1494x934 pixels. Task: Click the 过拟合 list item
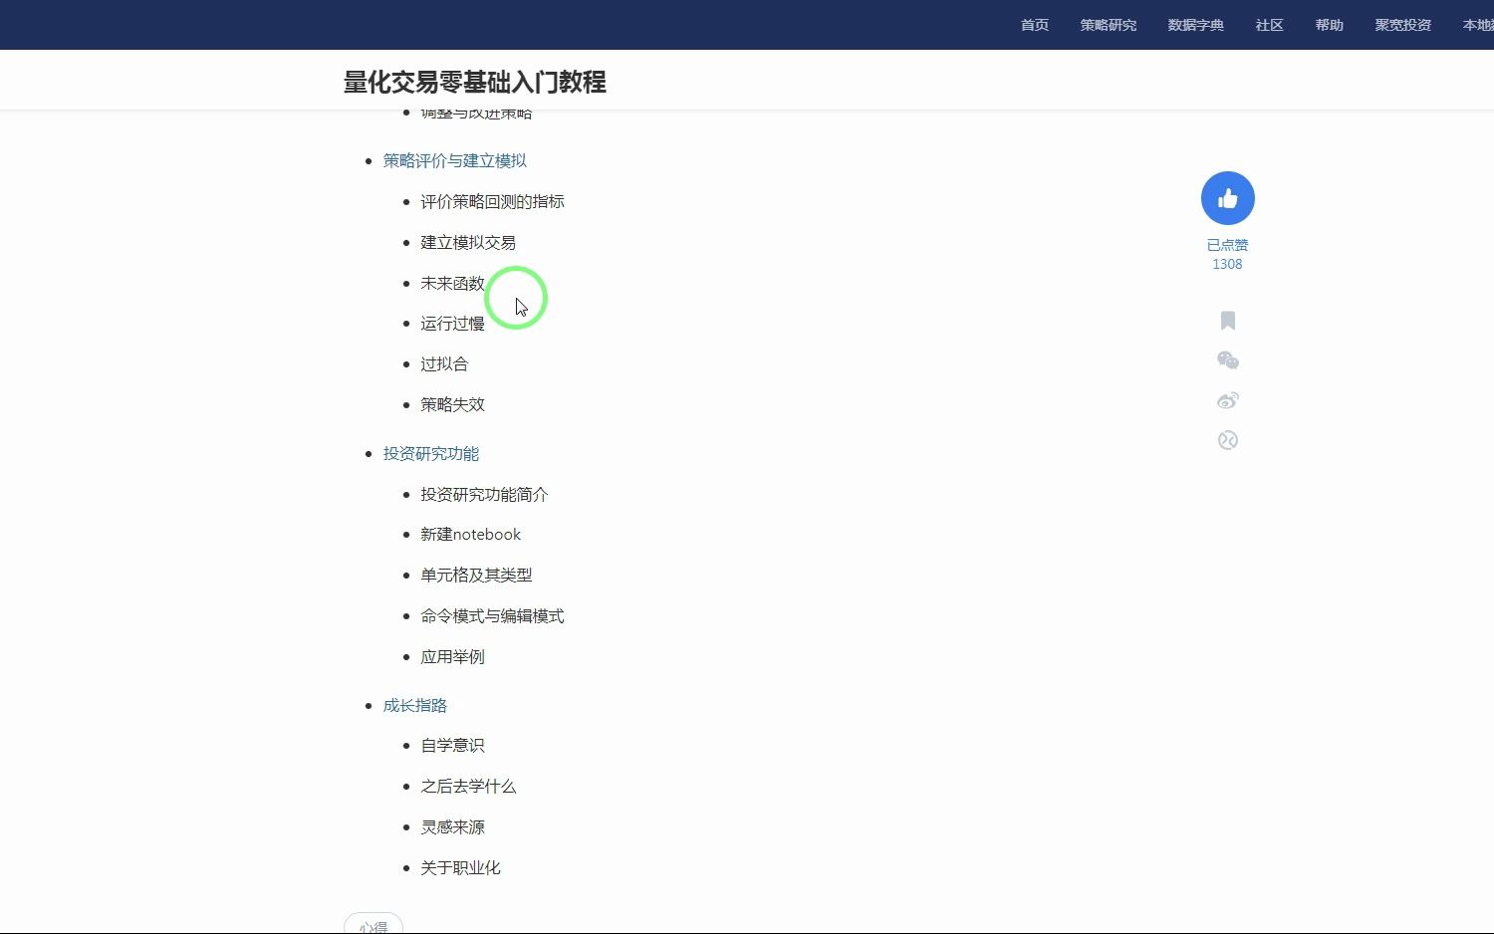[x=444, y=363]
